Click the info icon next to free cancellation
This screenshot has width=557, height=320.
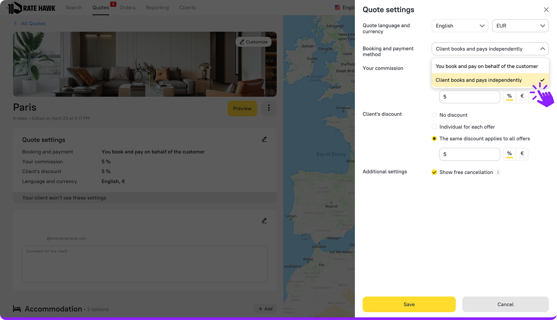(498, 172)
